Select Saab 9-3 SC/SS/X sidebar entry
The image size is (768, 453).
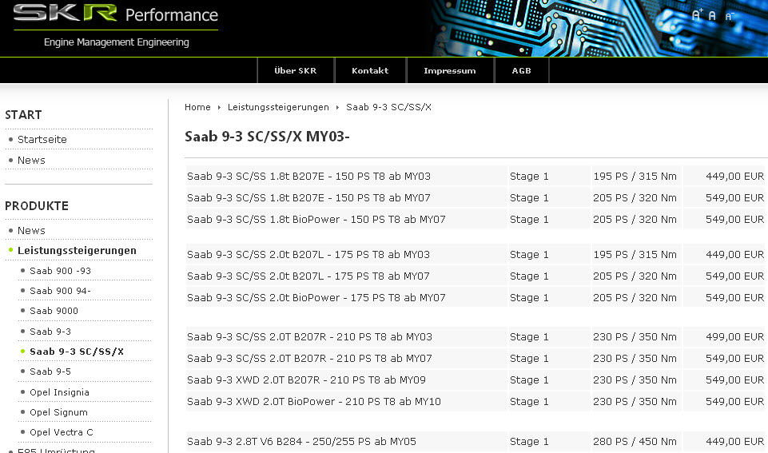(77, 352)
